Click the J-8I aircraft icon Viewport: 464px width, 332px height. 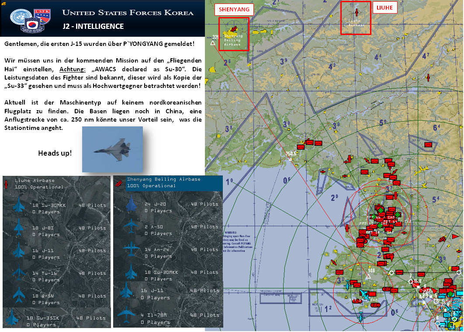tap(19, 227)
